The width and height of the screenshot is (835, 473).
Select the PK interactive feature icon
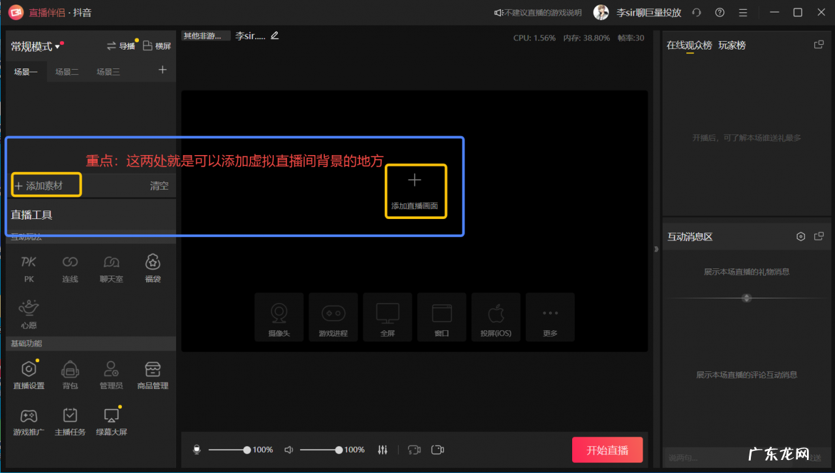pos(29,267)
